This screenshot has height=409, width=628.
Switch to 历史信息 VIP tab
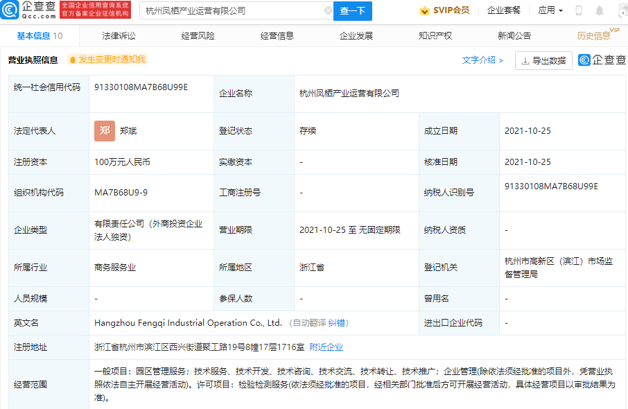[598, 35]
